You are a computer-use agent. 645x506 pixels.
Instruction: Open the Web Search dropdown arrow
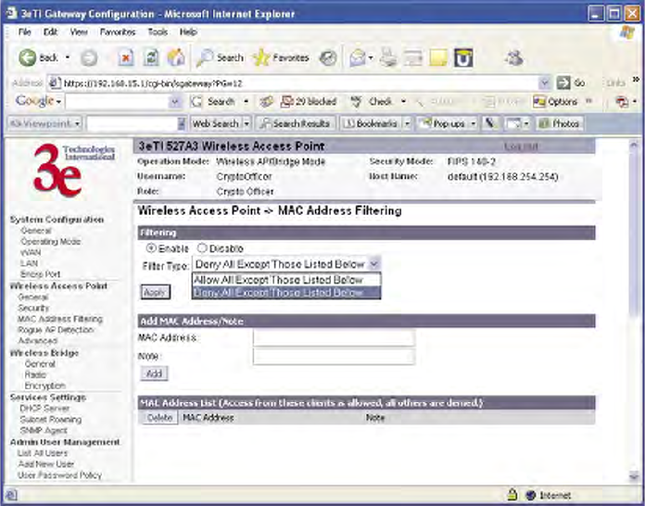point(247,123)
